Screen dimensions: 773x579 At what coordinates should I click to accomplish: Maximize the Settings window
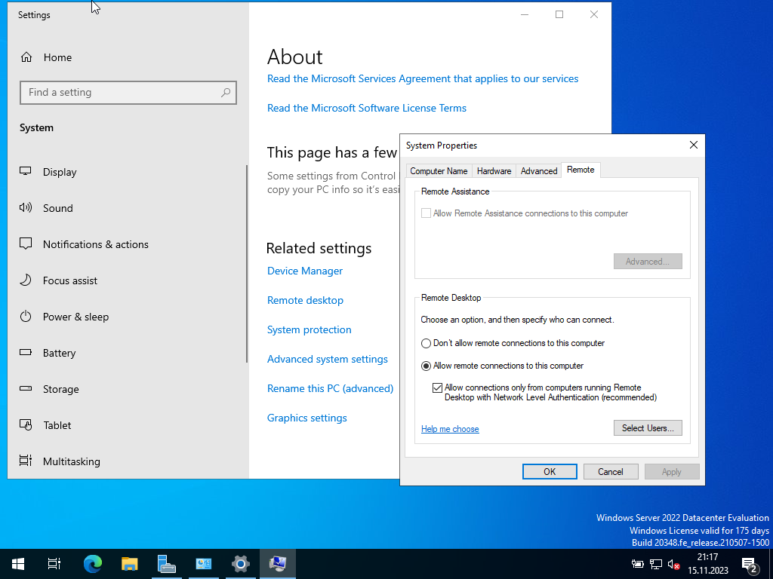coord(559,15)
